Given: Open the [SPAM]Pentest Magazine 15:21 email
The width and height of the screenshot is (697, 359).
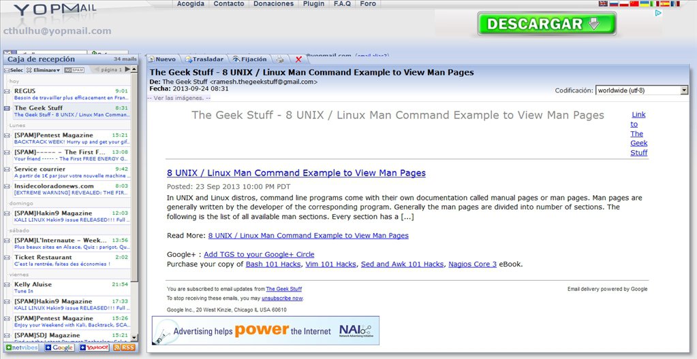Looking at the screenshot, I should click(71, 139).
